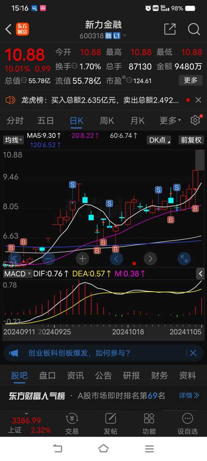
Task: Expand chart to fullscreen icon
Action: 184,259
